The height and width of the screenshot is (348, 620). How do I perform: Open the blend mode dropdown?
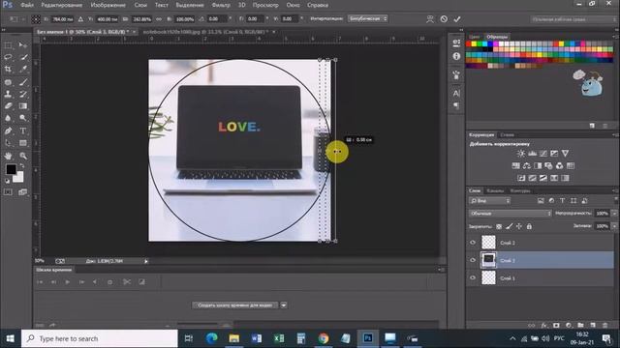pos(511,213)
